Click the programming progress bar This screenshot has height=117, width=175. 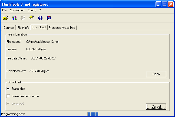pyautogui.click(x=131, y=114)
